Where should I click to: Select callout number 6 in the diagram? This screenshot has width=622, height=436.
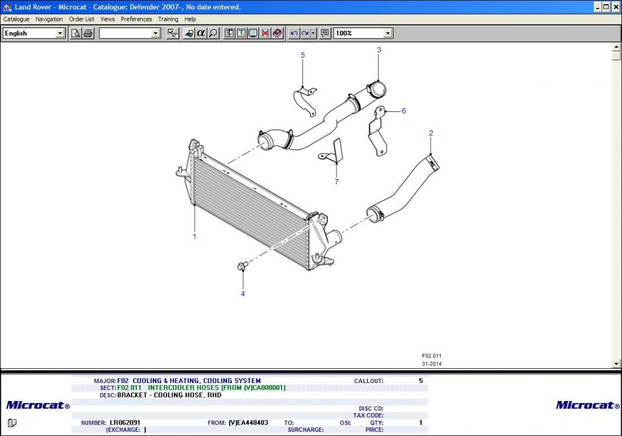tap(404, 111)
